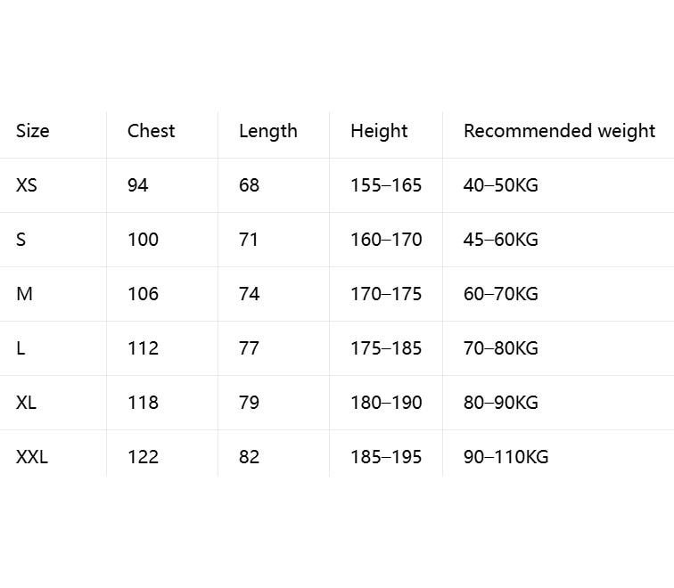Click height range 155–165 cell

(x=386, y=185)
